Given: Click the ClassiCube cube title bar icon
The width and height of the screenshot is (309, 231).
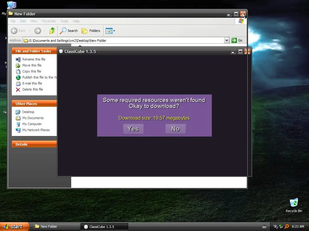Looking at the screenshot, I should click(61, 51).
